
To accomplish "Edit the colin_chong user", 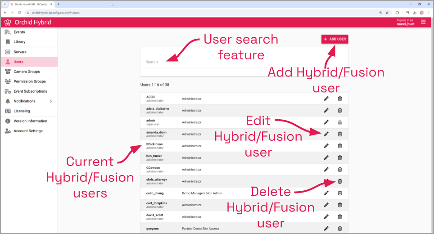I will coord(326,193).
